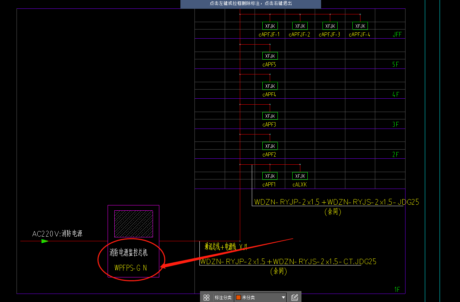The height and width of the screenshot is (302, 460).
Task: Click the cAPFJF-2 label
Action: click(x=300, y=34)
